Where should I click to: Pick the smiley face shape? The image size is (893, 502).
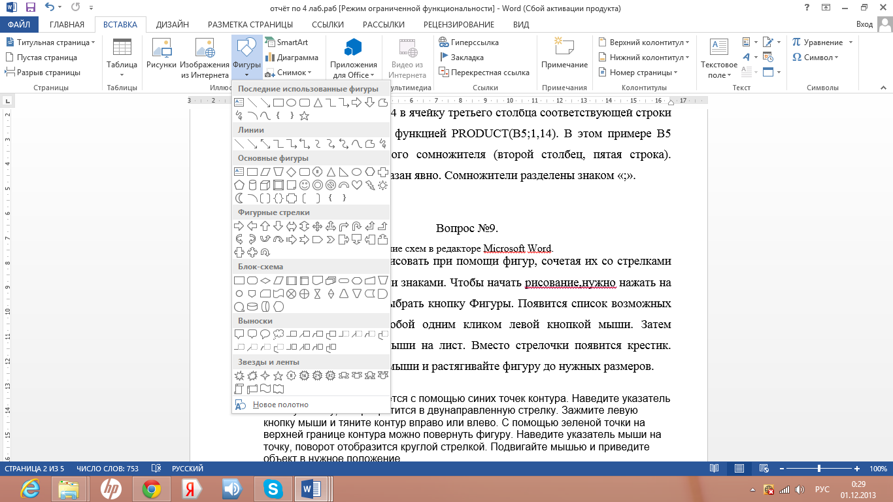[x=305, y=185]
